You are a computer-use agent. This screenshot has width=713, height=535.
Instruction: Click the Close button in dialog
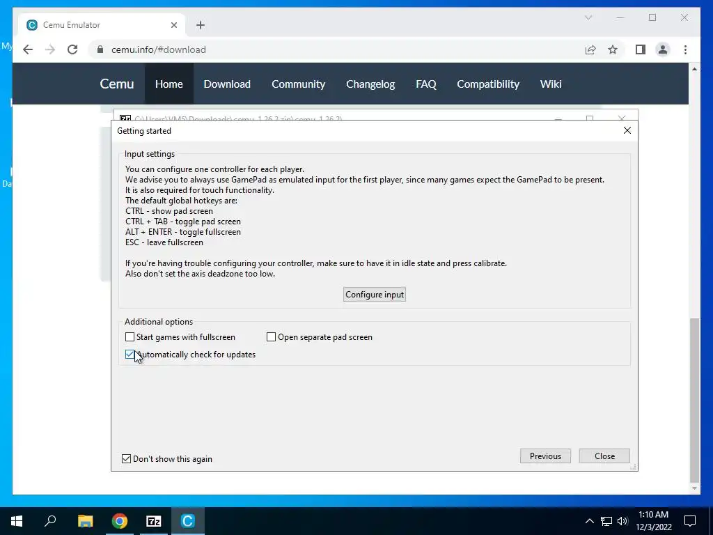point(604,456)
